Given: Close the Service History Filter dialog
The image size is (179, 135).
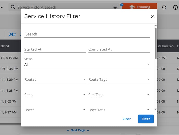Looking at the screenshot, I should click(x=153, y=16).
